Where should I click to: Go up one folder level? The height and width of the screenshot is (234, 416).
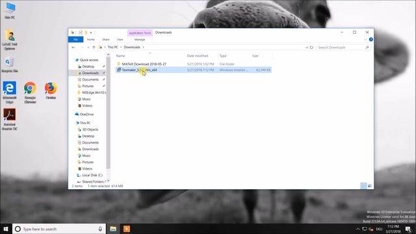pyautogui.click(x=94, y=47)
